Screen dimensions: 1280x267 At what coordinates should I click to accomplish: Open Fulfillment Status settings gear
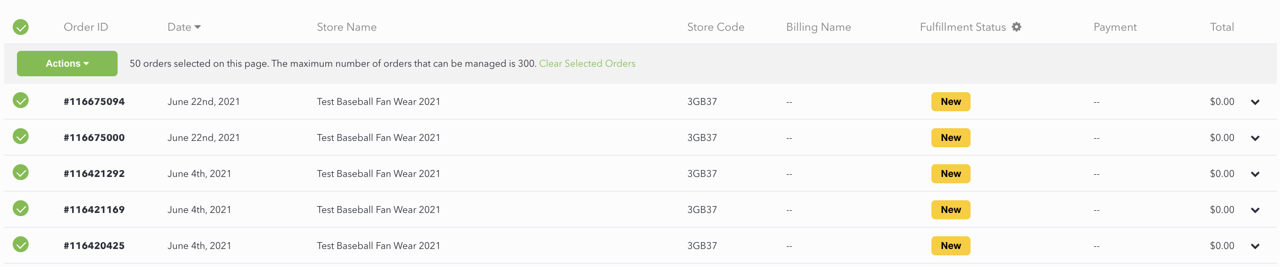point(1016,26)
